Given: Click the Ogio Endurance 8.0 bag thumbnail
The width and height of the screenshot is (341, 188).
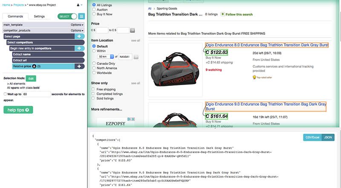Looking at the screenshot, I should point(175,70).
